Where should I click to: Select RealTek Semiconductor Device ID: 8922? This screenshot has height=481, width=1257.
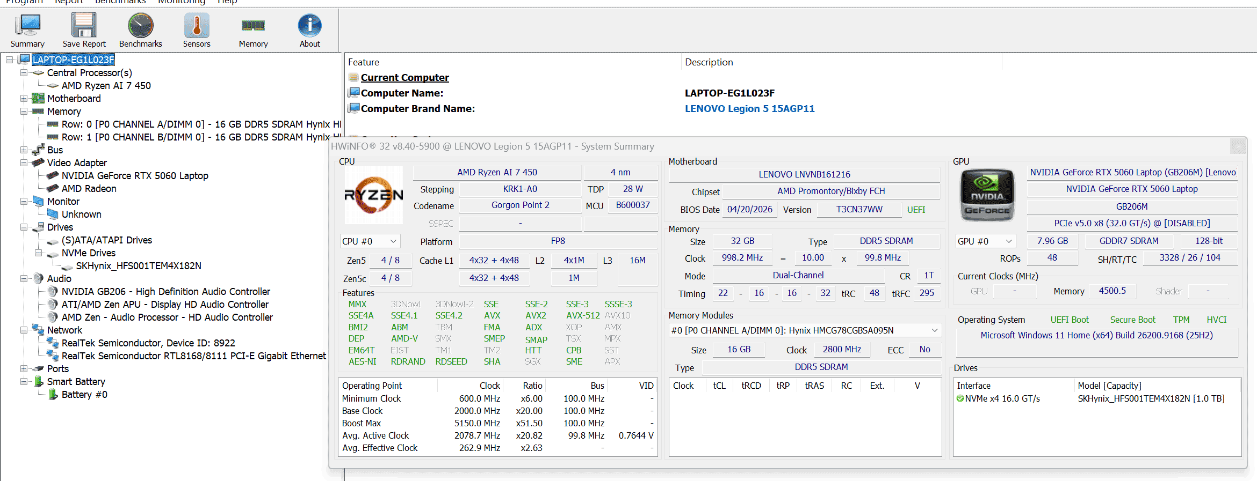(148, 343)
